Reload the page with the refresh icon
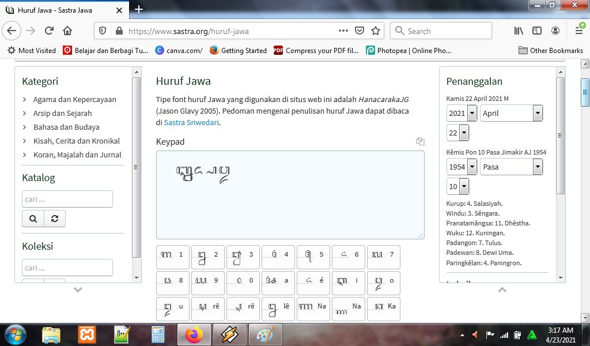Image resolution: width=590 pixels, height=346 pixels. [49, 31]
